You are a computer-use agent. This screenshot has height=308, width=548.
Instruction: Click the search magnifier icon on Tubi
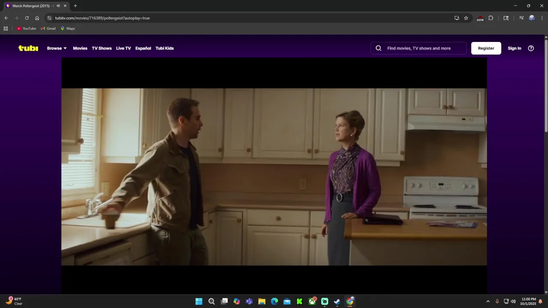coord(378,48)
